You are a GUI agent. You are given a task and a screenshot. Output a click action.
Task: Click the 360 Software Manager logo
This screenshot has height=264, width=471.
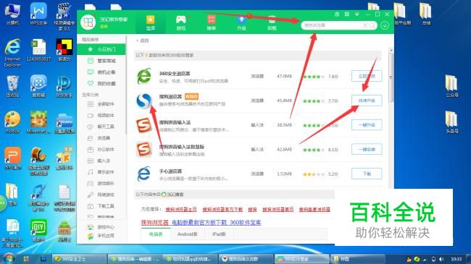(x=88, y=22)
